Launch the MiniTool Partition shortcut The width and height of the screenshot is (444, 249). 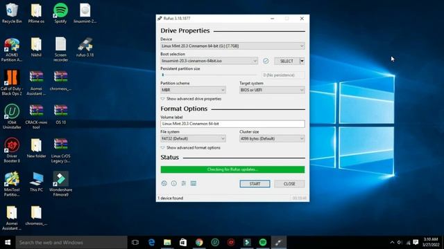(x=12, y=184)
